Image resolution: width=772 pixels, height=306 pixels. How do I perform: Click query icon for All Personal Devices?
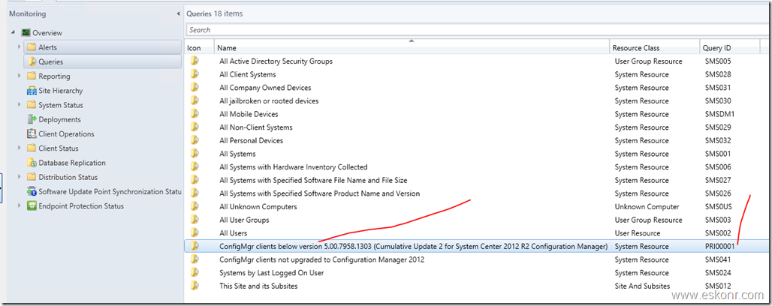(195, 140)
